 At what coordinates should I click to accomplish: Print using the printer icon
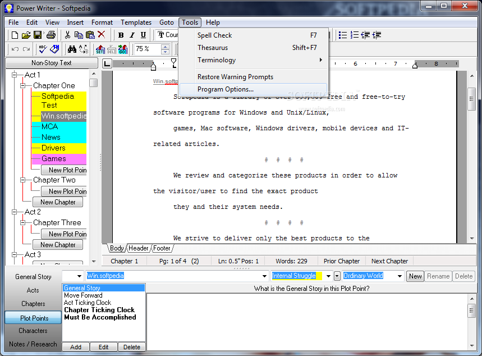tap(51, 35)
